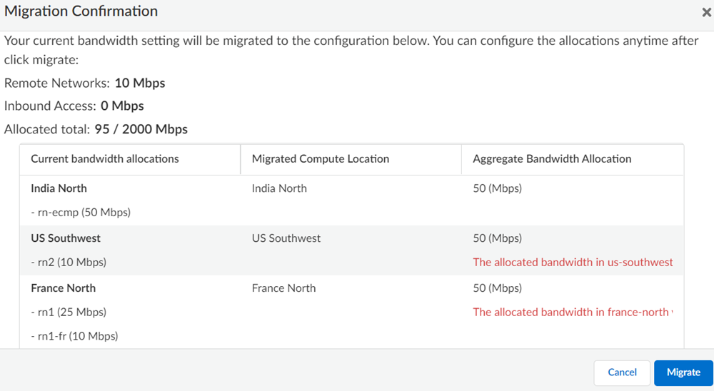Screen dimensions: 714x391
Task: Click the rn1-fr (10 Mbps) entry
Action: click(x=74, y=336)
